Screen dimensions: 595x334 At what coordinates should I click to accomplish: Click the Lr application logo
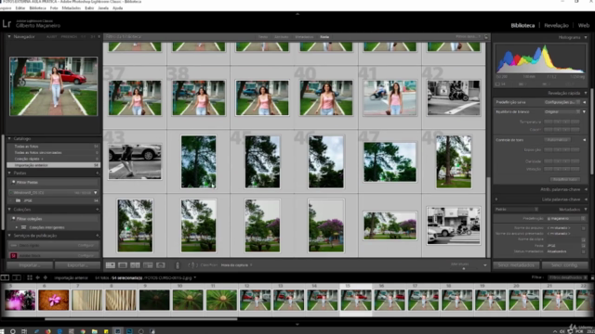click(x=7, y=24)
